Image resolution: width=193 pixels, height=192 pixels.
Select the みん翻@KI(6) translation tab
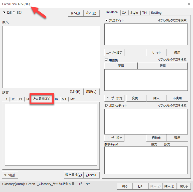(x=42, y=99)
